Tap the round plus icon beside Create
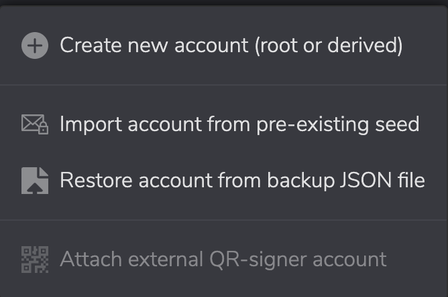Screen dimensions: 448x297 (x=35, y=45)
